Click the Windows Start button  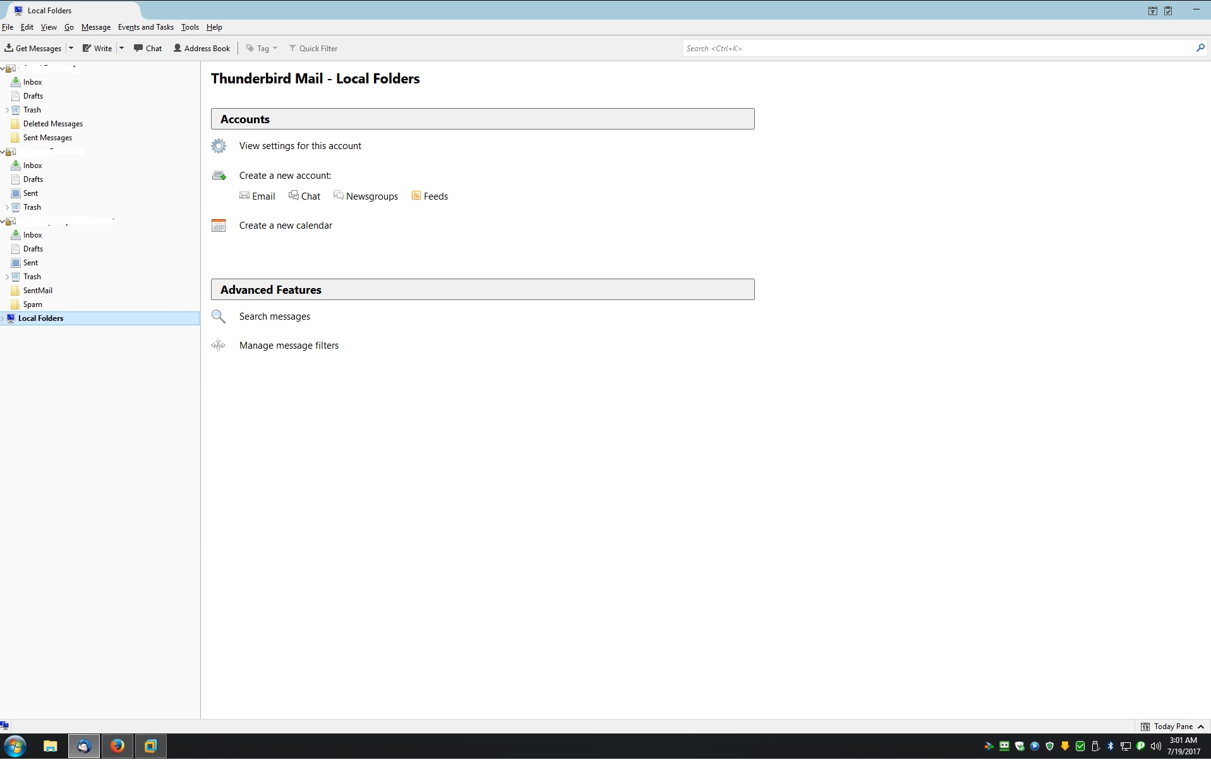[15, 746]
